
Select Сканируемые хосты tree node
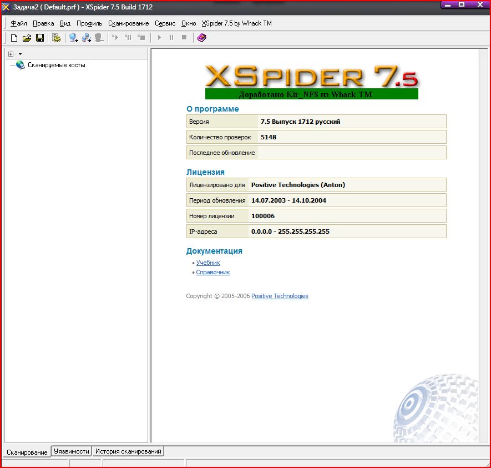[x=57, y=65]
